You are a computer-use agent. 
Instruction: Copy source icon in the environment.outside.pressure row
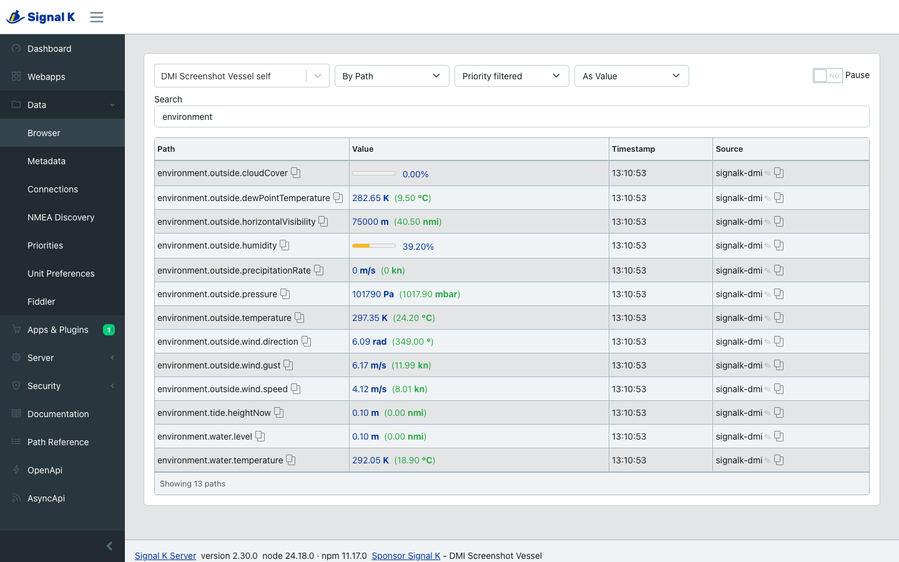779,294
